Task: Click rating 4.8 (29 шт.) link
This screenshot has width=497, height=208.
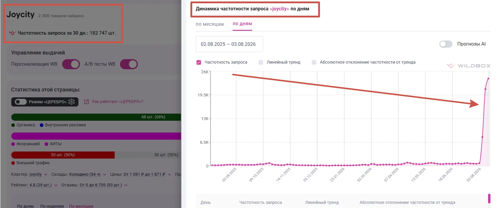Action: pyautogui.click(x=40, y=185)
